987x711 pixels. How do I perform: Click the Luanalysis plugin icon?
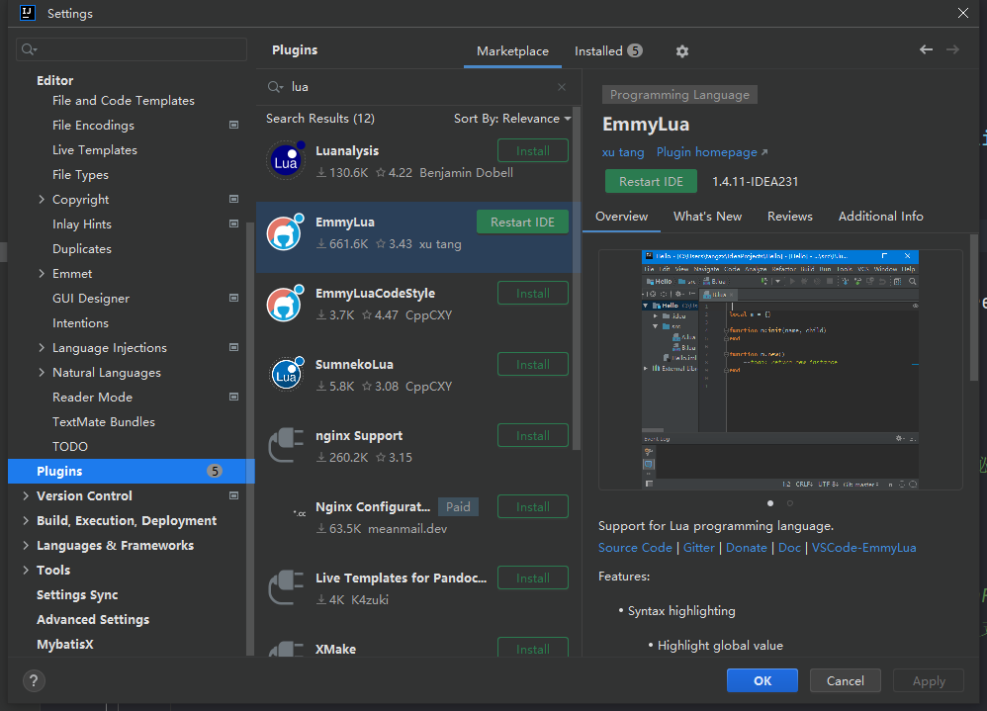(x=286, y=161)
